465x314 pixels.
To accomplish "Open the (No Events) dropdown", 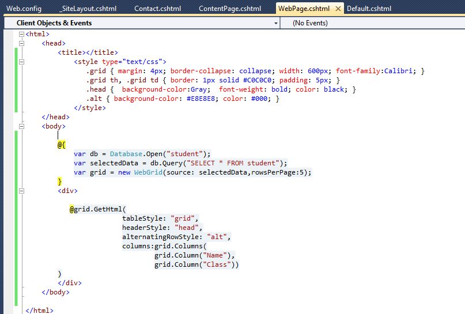I will 372,23.
